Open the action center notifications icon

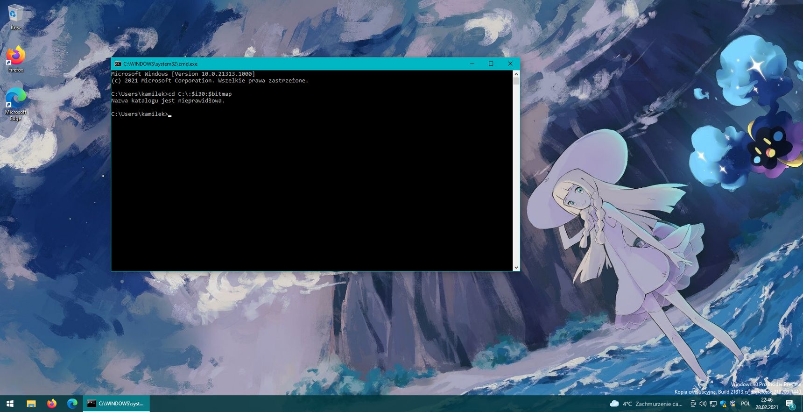point(790,404)
